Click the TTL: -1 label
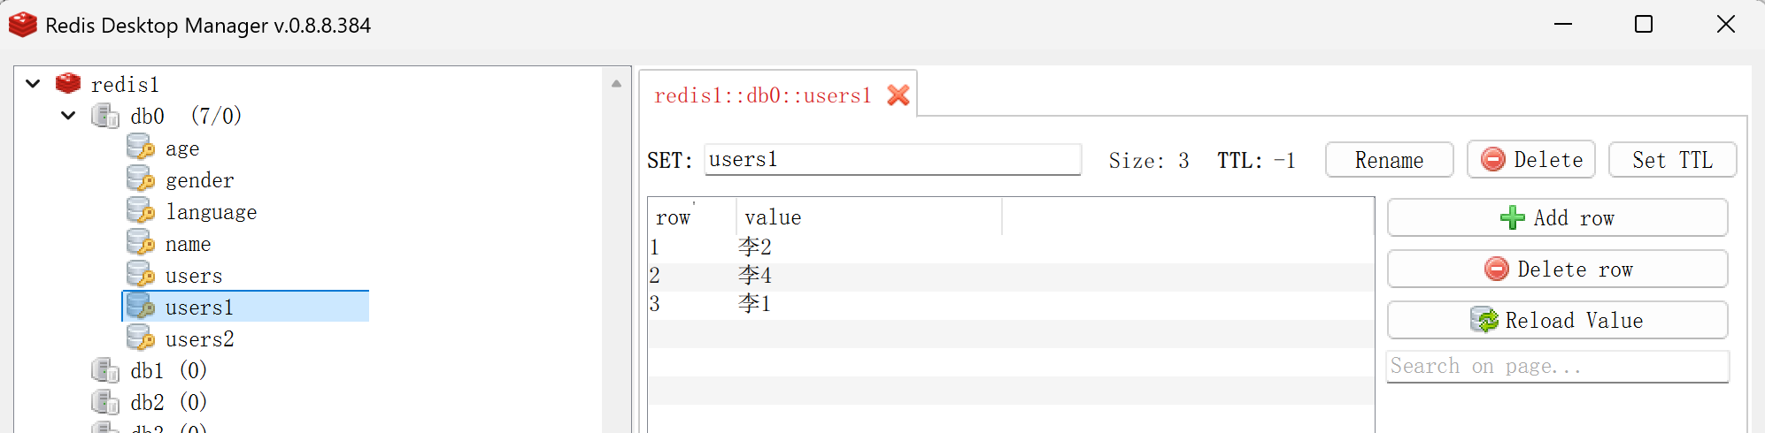Image resolution: width=1765 pixels, height=433 pixels. point(1256,161)
